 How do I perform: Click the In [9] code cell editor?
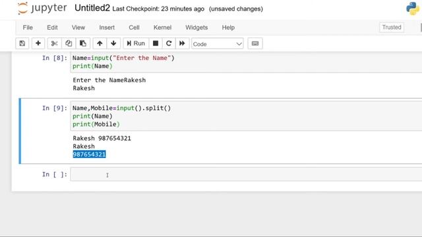246,116
